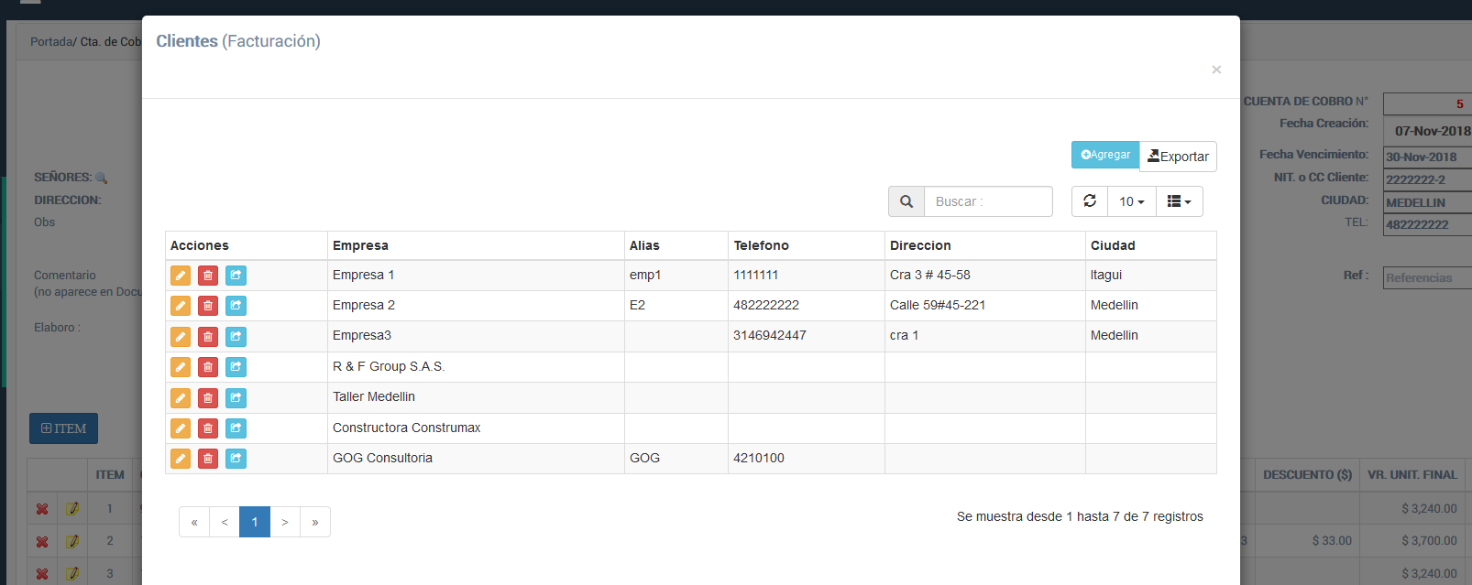Viewport: 1472px width, 585px height.
Task: Open the column visibility dropdown
Action: 1179,201
